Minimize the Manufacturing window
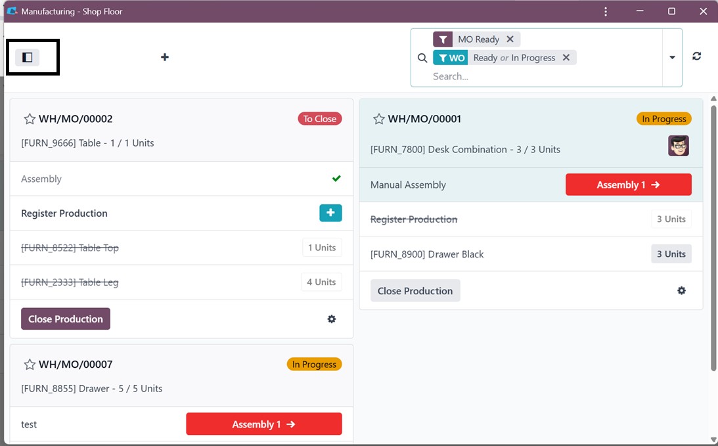Screen dimensions: 718x446 [x=640, y=11]
